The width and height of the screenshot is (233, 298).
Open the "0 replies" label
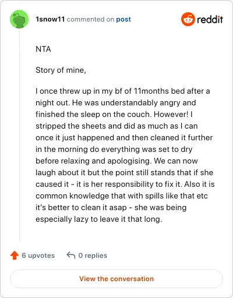[x=93, y=256]
